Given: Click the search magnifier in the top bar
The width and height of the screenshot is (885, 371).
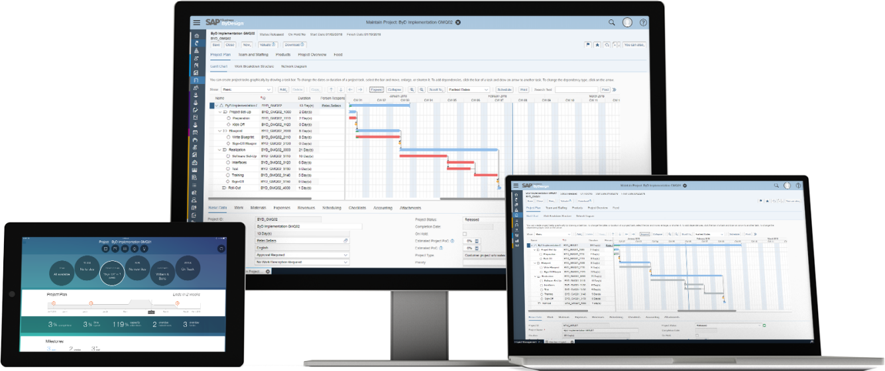Looking at the screenshot, I should 611,23.
